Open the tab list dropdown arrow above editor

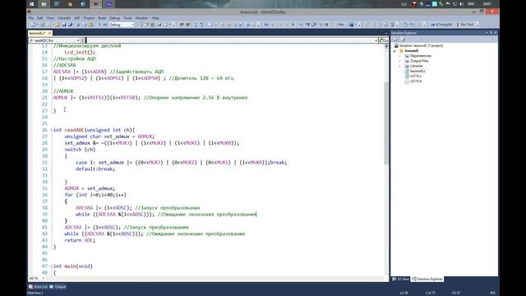(385, 33)
